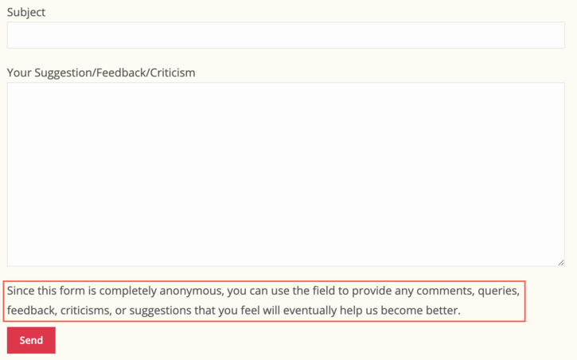Click the "Subject" field label
The image size is (577, 360).
26,13
